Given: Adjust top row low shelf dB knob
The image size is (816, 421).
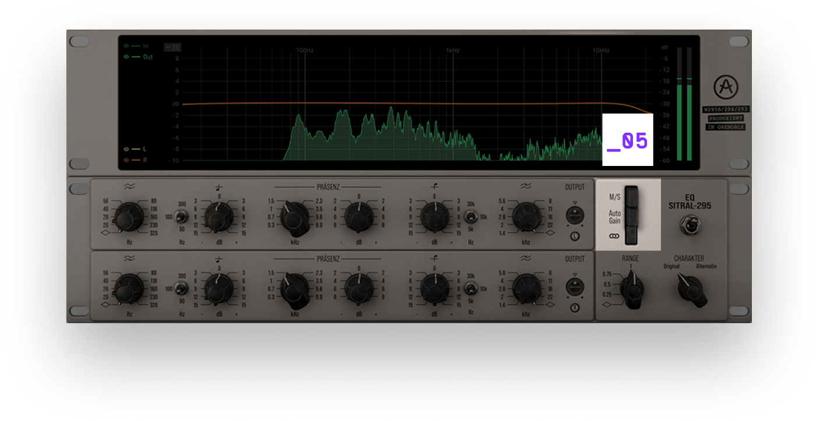Looking at the screenshot, I should click(x=219, y=217).
